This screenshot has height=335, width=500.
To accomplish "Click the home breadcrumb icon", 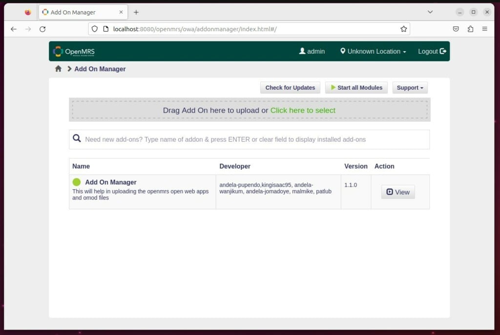I will (x=58, y=69).
